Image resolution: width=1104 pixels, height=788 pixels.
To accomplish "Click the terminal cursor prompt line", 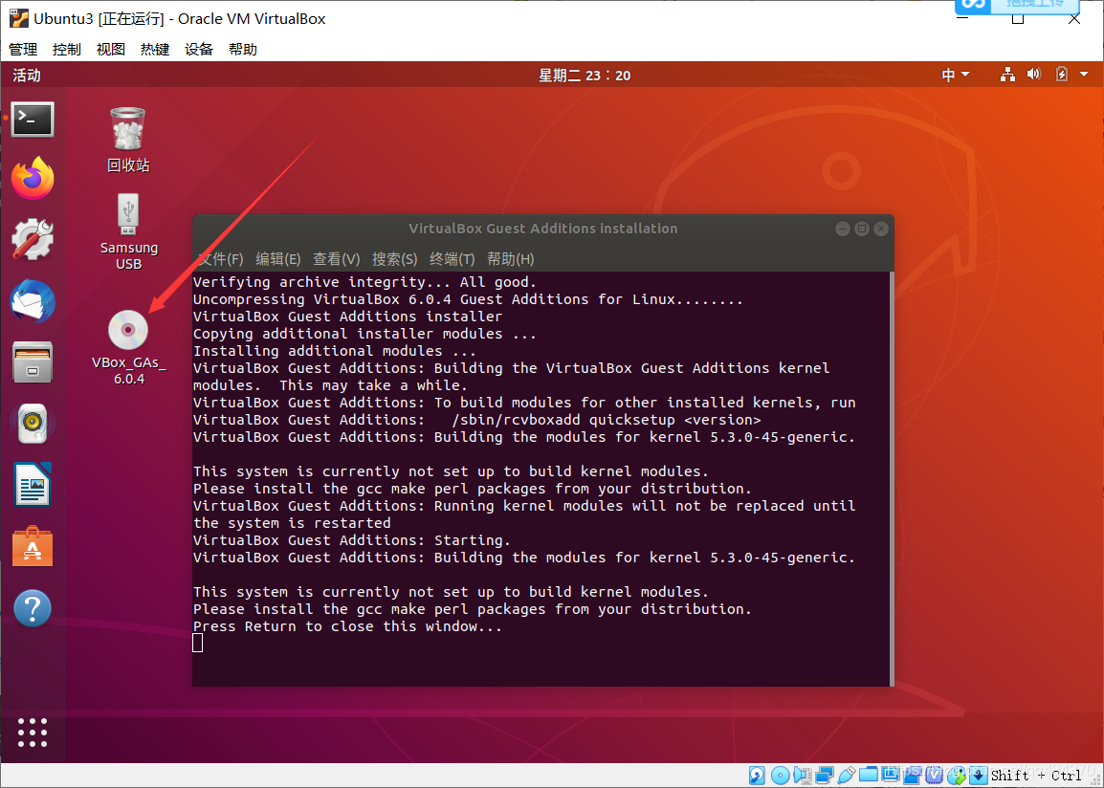I will [198, 643].
